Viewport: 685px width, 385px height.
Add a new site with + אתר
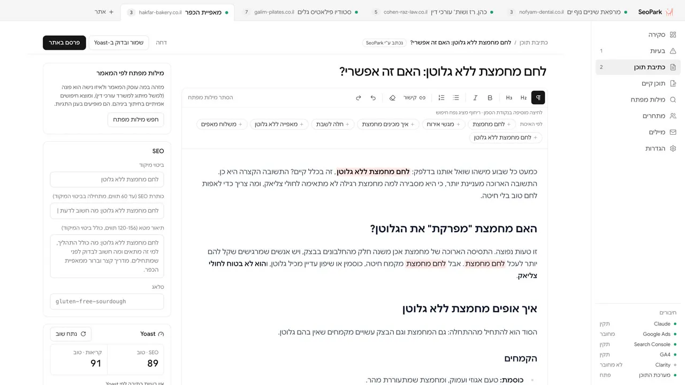pyautogui.click(x=104, y=12)
